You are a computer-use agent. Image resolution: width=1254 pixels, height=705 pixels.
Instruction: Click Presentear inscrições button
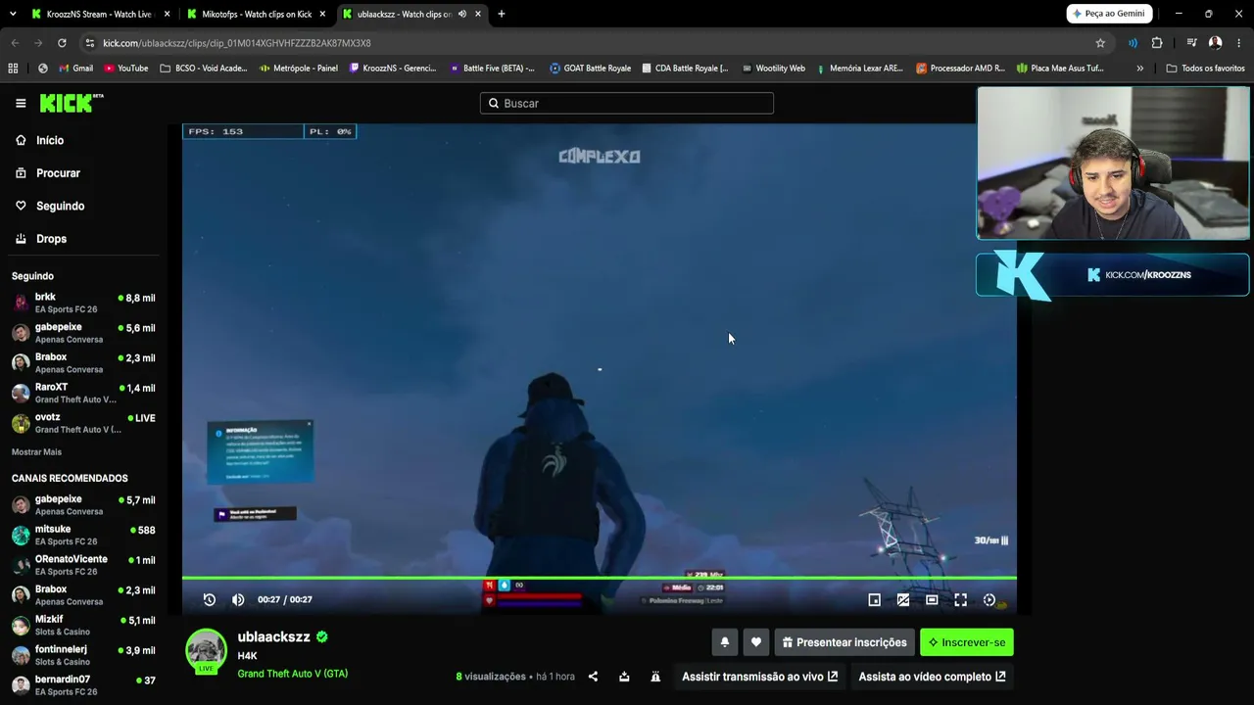pos(844,642)
